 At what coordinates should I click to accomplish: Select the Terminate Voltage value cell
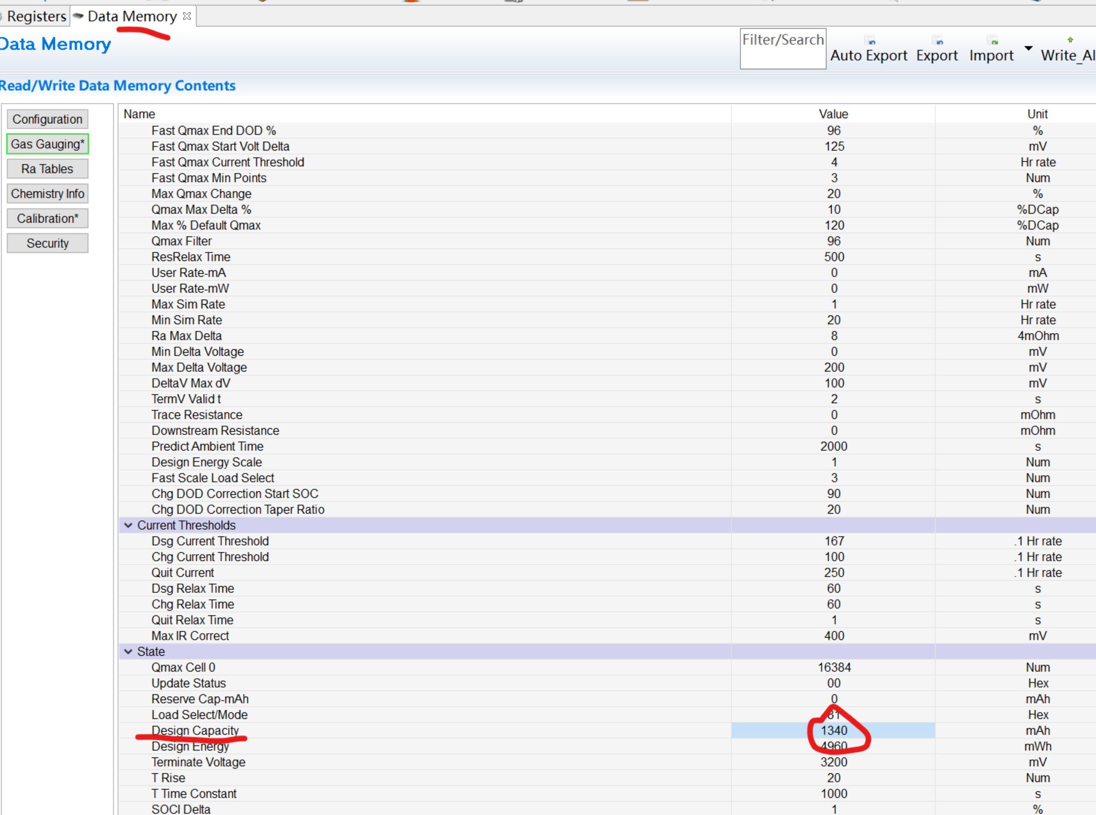833,762
